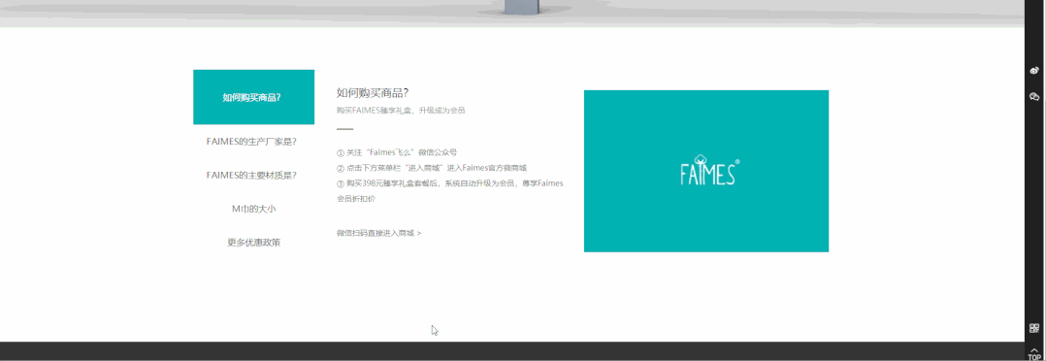Select the FAIMES的生产厂家是? tab

coord(251,142)
